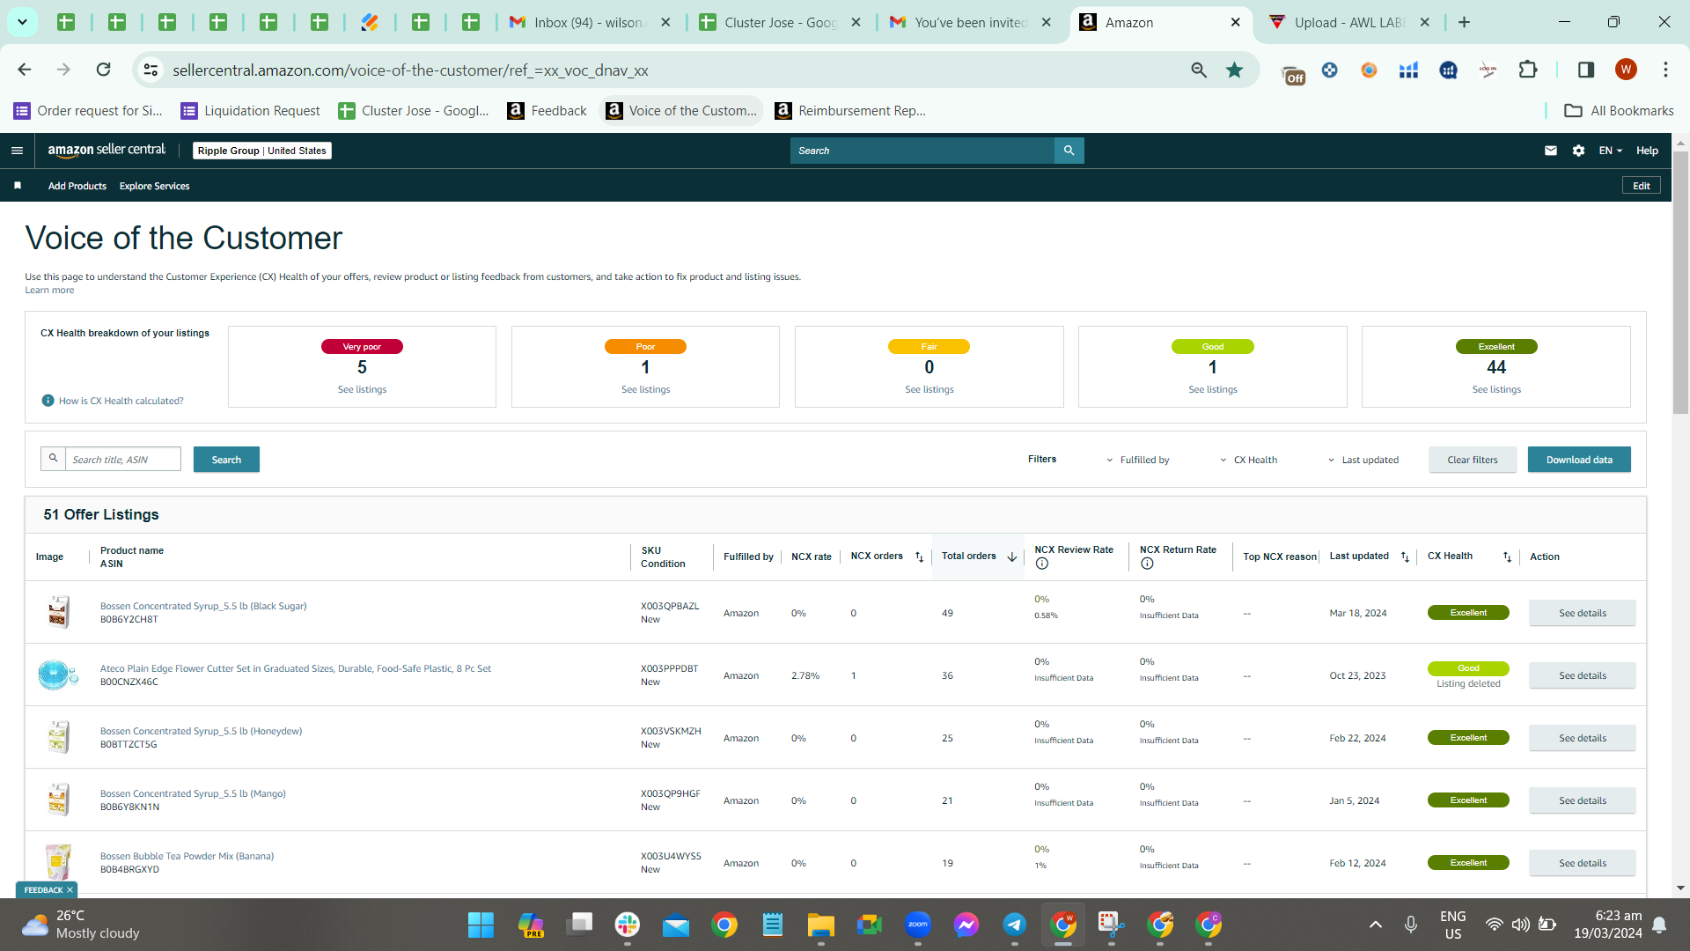Sort by the NCX orders arrows

pos(919,557)
